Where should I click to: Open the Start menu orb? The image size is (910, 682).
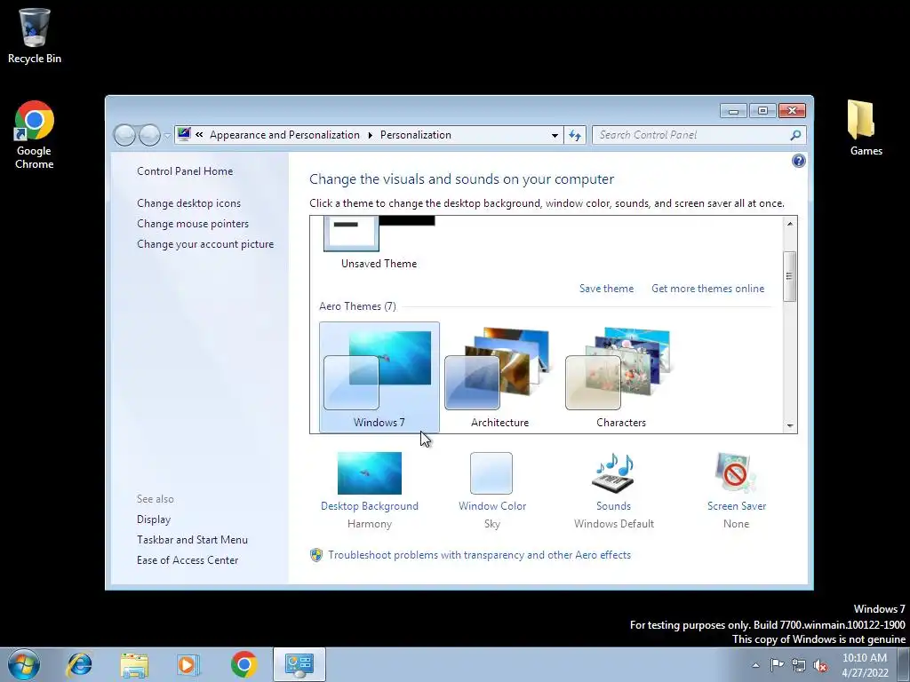24,664
